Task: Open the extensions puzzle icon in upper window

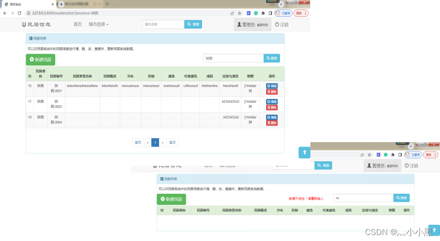Action: coord(263,13)
